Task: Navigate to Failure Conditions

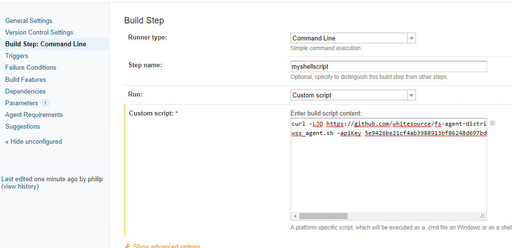Action: tap(31, 67)
